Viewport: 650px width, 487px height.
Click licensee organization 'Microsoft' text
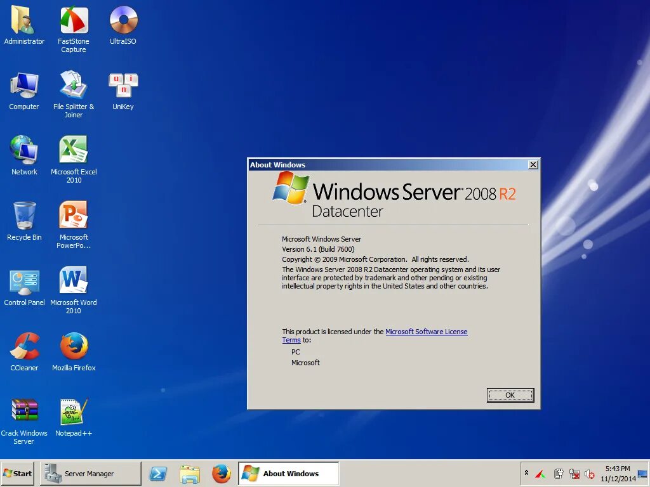pyautogui.click(x=305, y=363)
